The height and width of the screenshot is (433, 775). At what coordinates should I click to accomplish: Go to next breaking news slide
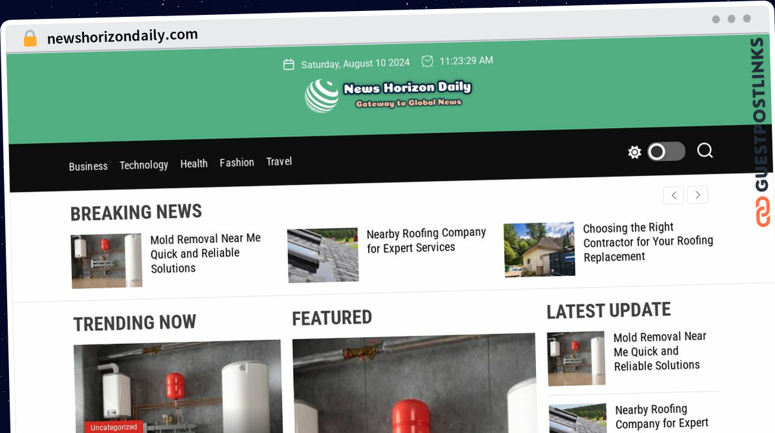pos(697,195)
